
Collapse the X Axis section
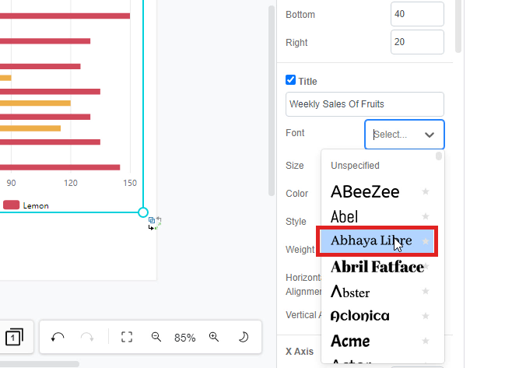[300, 352]
